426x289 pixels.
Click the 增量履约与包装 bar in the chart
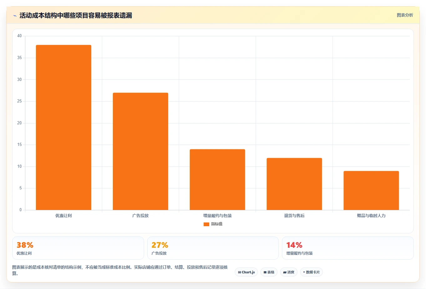(x=217, y=180)
